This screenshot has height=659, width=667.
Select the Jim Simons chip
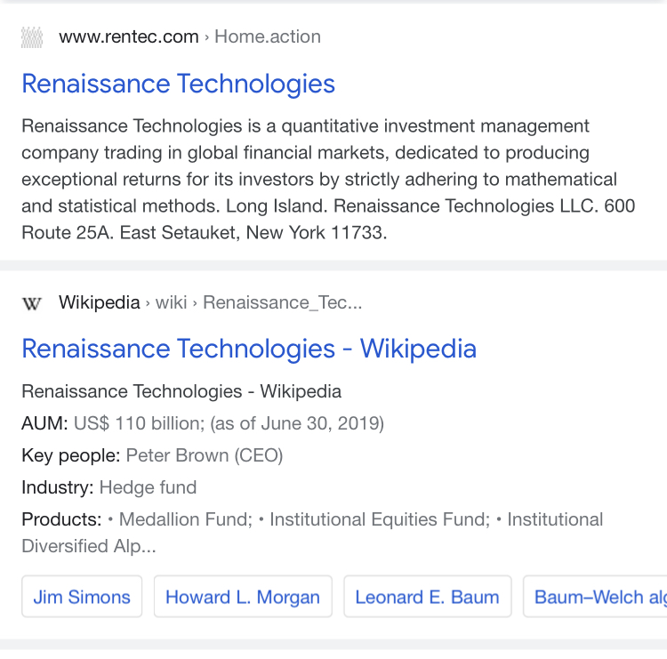(82, 597)
